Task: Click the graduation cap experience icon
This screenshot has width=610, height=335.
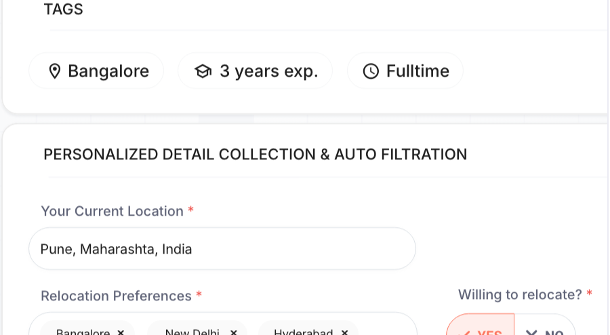Action: [203, 71]
